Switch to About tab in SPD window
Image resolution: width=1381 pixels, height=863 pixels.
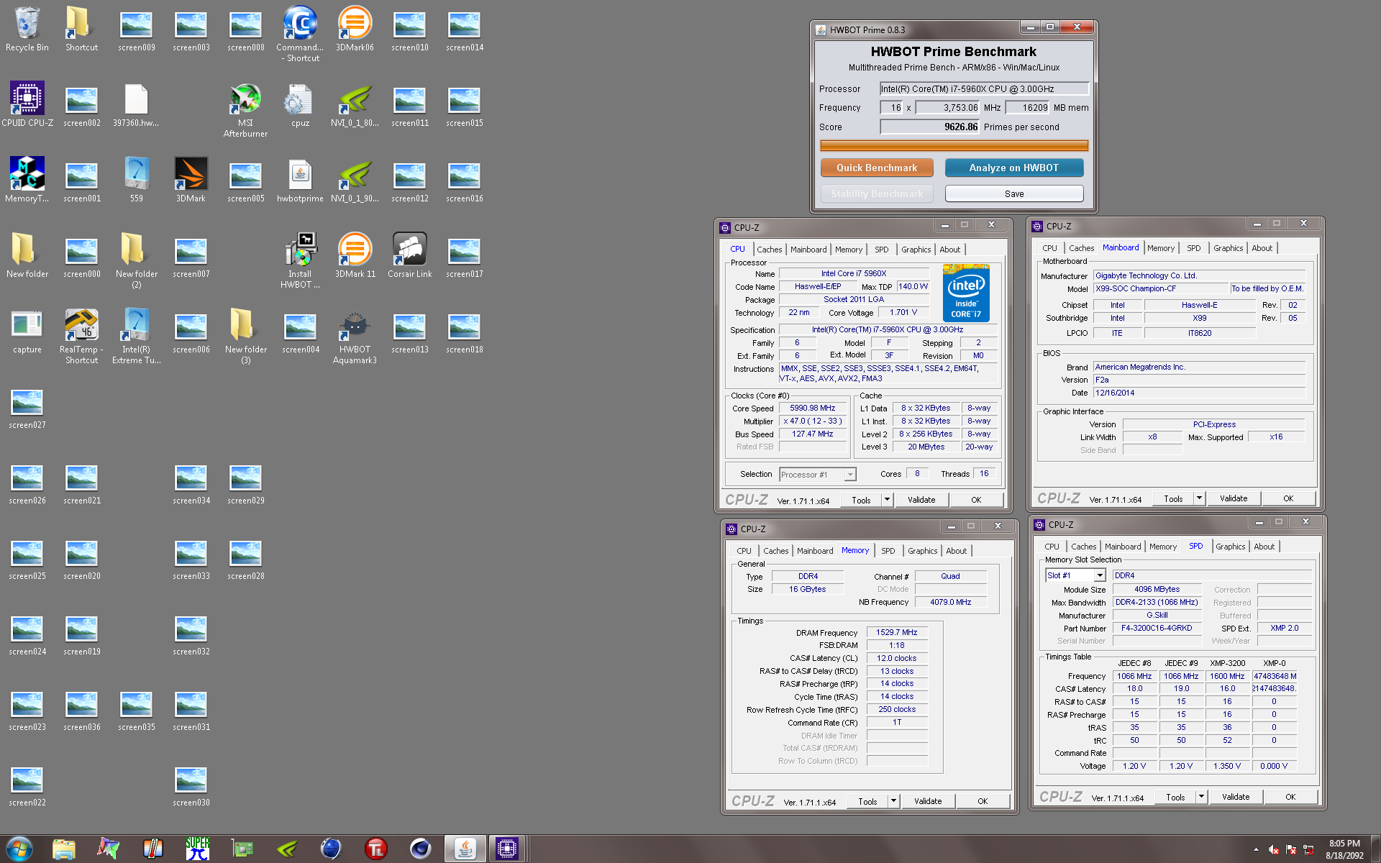[x=1264, y=547]
